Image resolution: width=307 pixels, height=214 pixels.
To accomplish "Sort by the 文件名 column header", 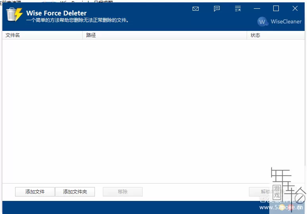I will (42, 35).
